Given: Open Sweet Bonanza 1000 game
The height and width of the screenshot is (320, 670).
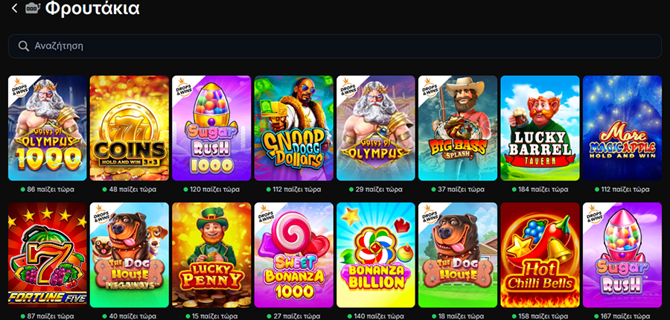Looking at the screenshot, I should [293, 255].
